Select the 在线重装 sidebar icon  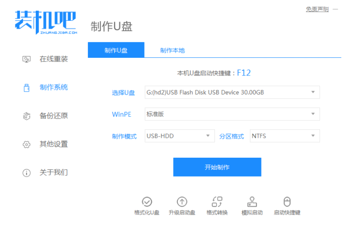pos(26,59)
